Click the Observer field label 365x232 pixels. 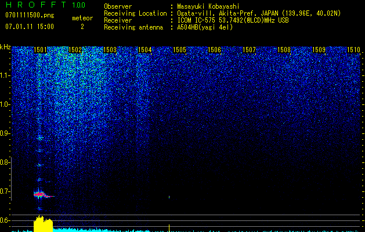point(118,6)
